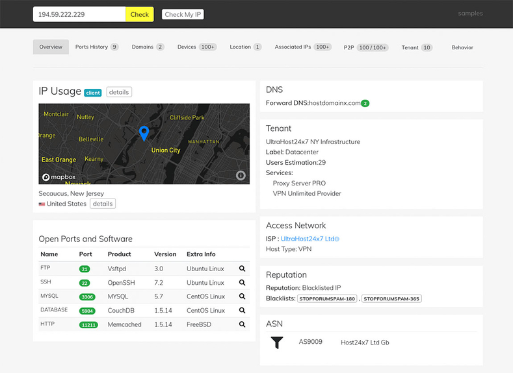Click the green port 5984 badge
Viewport: 513px width, 373px height.
(87, 311)
